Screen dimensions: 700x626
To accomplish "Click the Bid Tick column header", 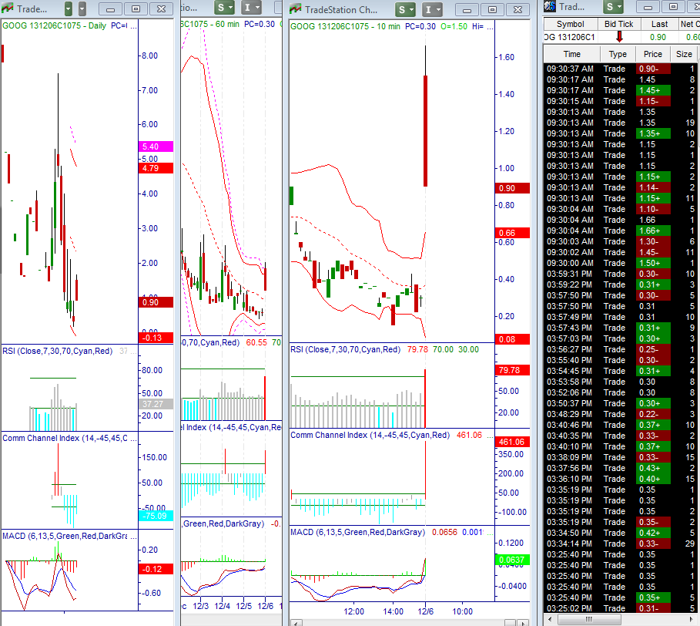I will [618, 24].
